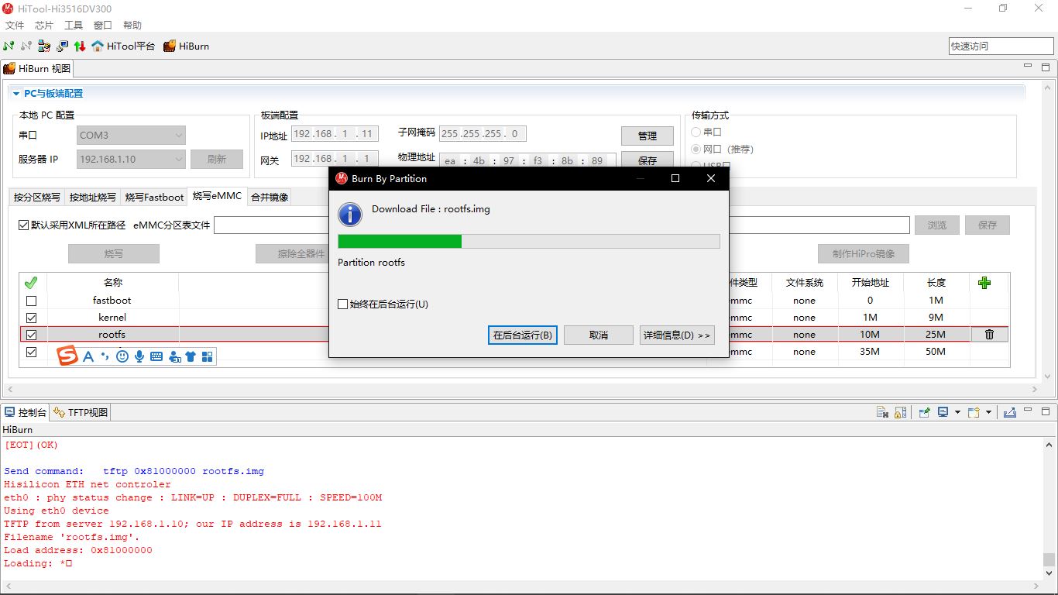Viewport: 1058px width, 595px height.
Task: Select the 串口 transfer mode radio button
Action: [696, 132]
